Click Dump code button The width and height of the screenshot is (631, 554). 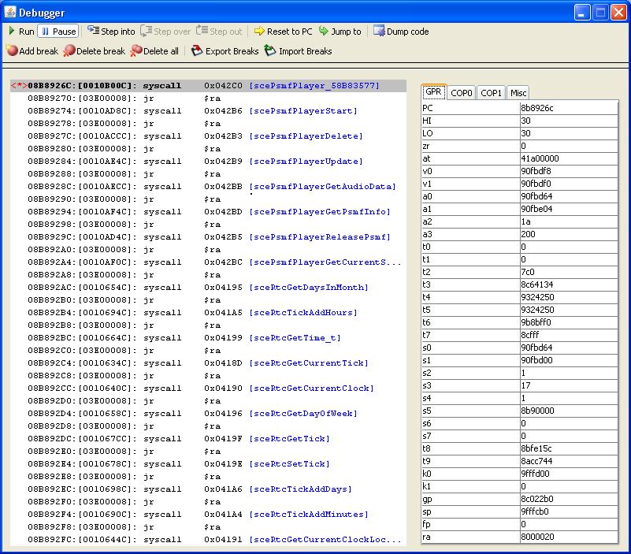point(401,32)
